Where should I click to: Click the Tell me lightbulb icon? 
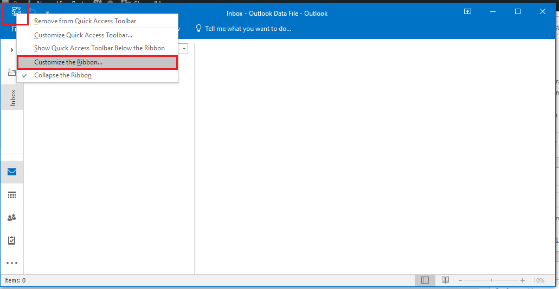point(199,28)
